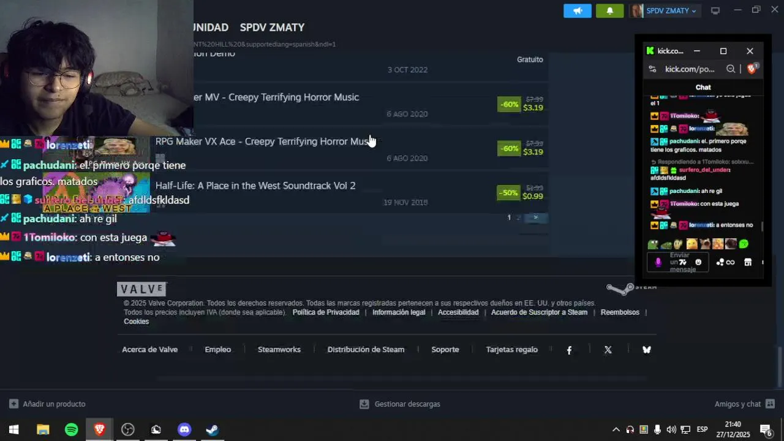Viewport: 784px width, 441px height.
Task: Select the Chat tab in Kick window
Action: click(x=703, y=88)
